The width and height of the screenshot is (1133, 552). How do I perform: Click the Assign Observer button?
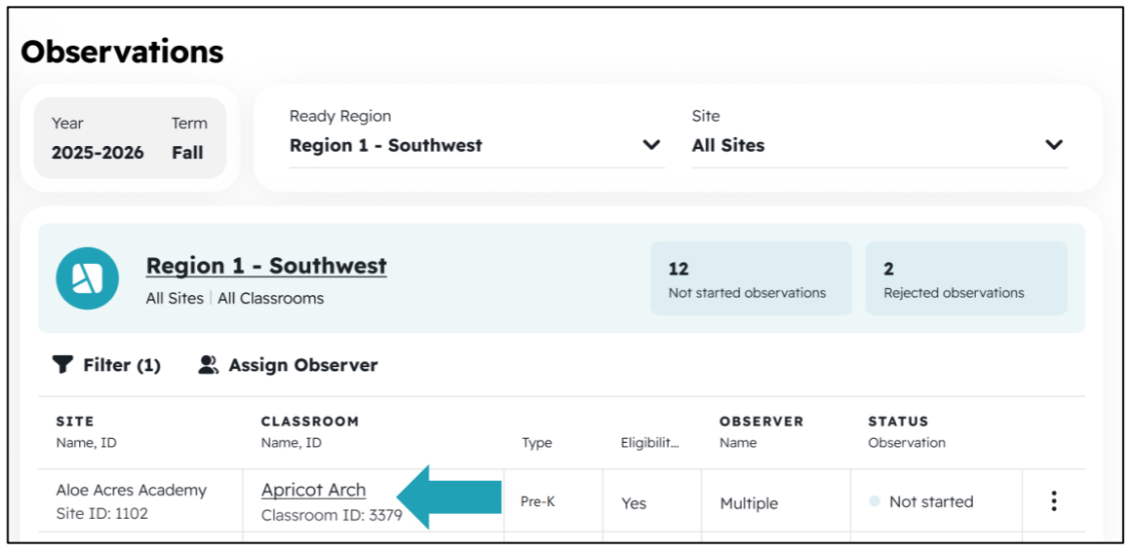tap(288, 365)
